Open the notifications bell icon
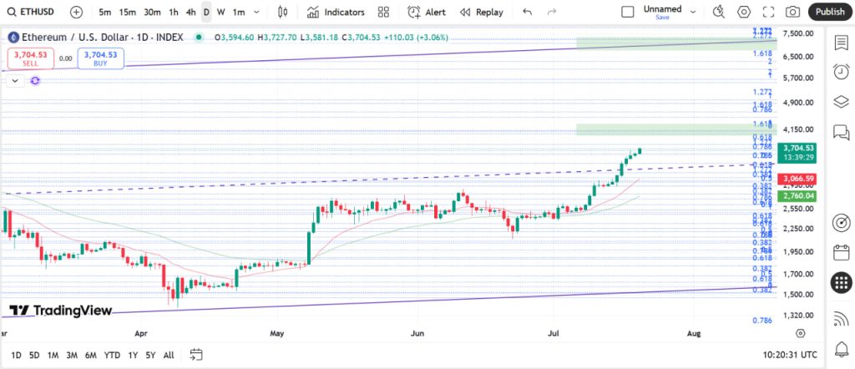The image size is (855, 369). 841,349
